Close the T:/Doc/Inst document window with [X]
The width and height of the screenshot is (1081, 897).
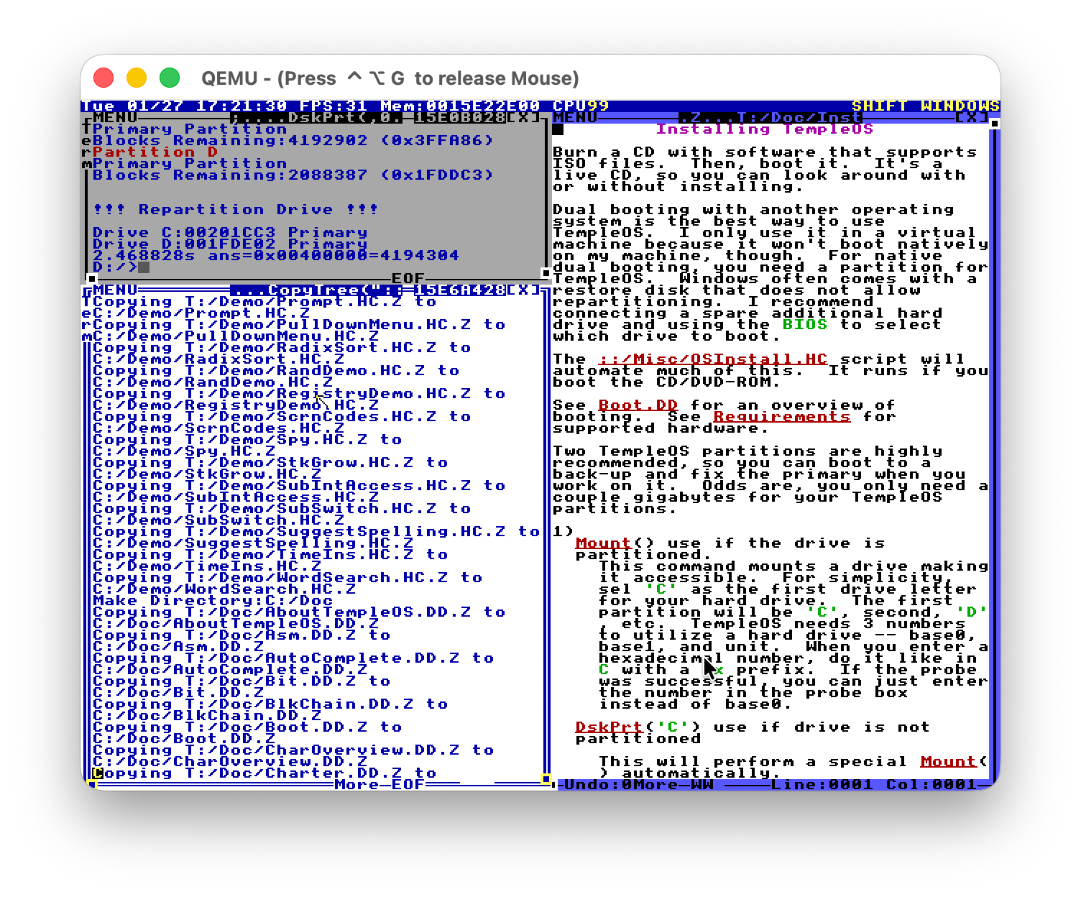(972, 117)
